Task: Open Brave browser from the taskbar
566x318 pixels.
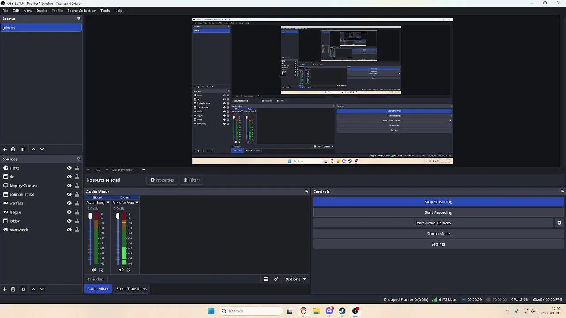Action: click(303, 311)
